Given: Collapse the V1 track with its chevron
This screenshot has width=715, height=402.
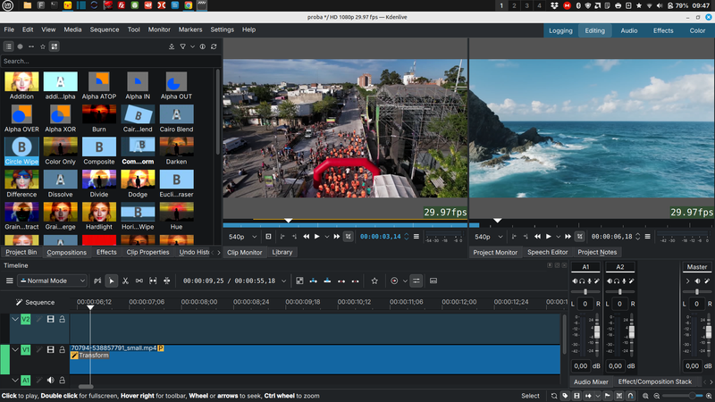Looking at the screenshot, I should click(15, 350).
